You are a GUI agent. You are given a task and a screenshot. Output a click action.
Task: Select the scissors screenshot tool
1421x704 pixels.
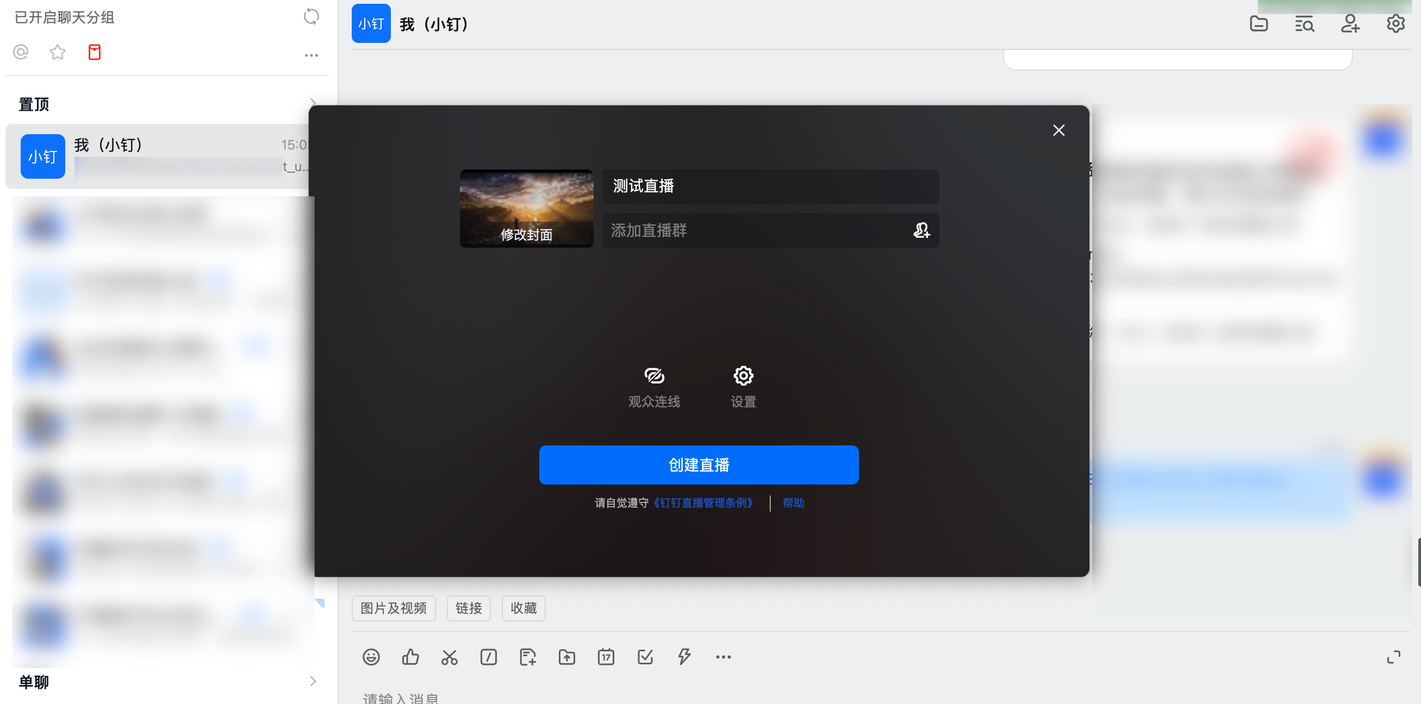(449, 657)
